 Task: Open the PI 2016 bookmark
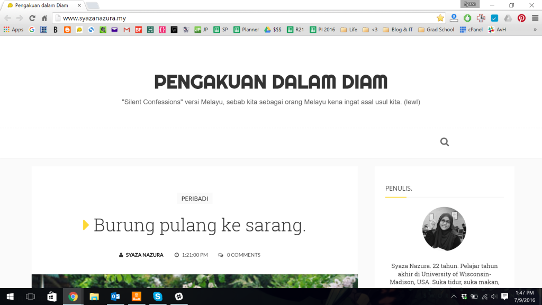tap(322, 30)
